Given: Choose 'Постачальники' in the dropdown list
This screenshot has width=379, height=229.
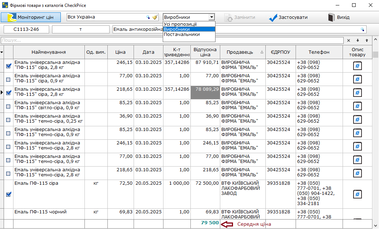Looking at the screenshot, I should (182, 34).
